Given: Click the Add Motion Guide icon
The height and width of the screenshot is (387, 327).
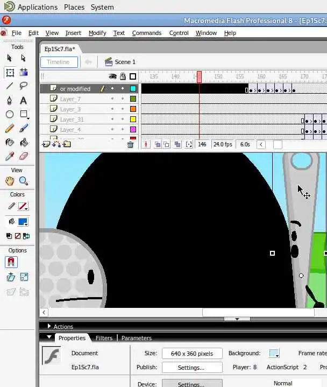Looking at the screenshot, I should (x=56, y=144).
